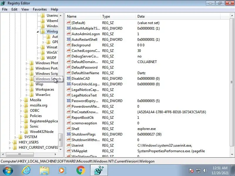Click the values pane vertical scrollbar thumb
The image size is (235, 176).
232,82
